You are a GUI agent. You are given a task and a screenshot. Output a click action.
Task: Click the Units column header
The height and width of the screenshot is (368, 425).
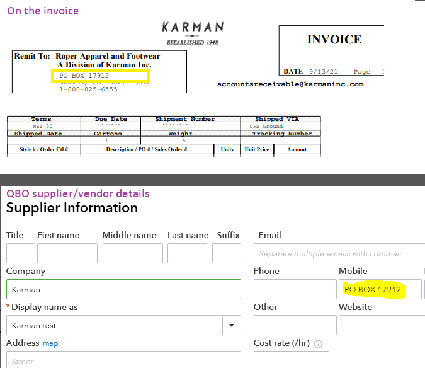(227, 149)
